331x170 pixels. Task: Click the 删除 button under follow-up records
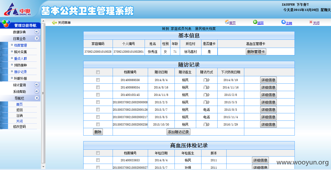tap(98, 132)
